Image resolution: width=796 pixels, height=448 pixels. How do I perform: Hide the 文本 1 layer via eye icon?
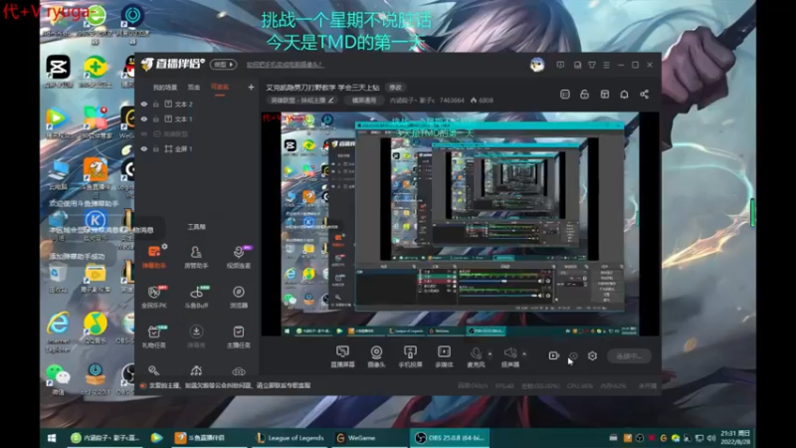tap(144, 118)
